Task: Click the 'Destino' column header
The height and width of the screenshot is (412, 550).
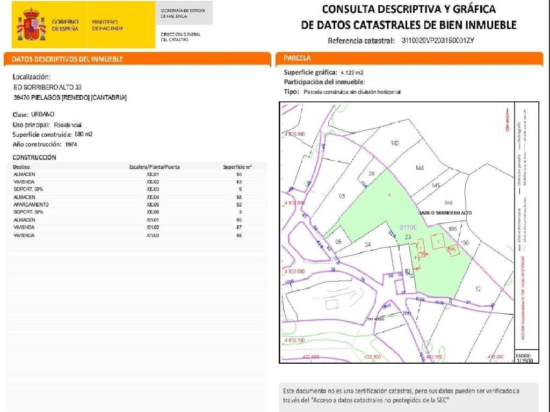Action: pos(21,167)
